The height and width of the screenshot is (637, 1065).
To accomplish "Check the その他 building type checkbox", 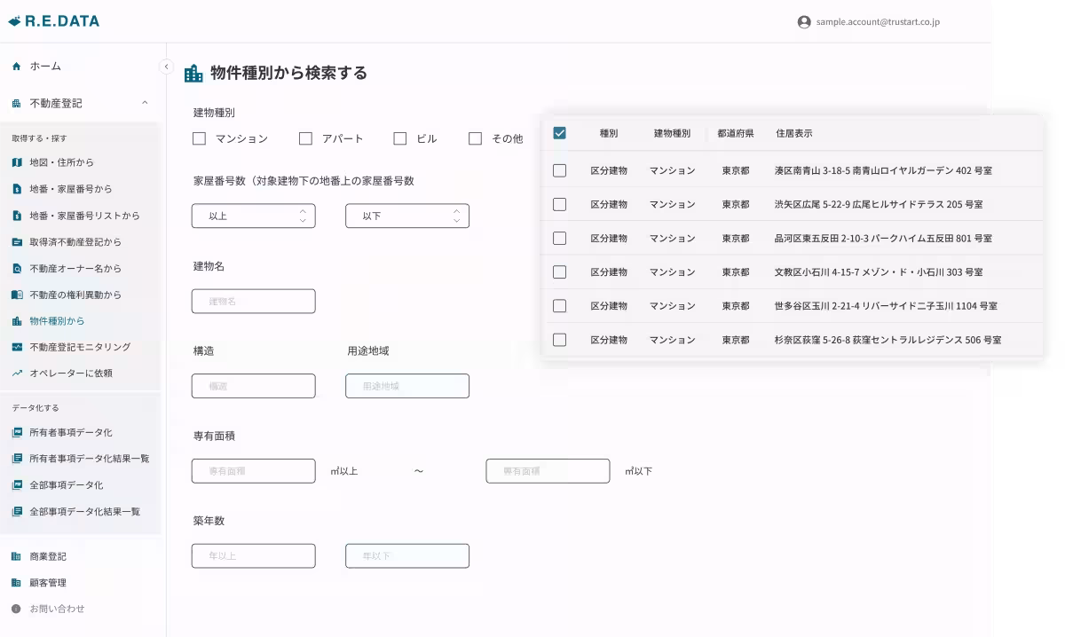I will pyautogui.click(x=476, y=138).
